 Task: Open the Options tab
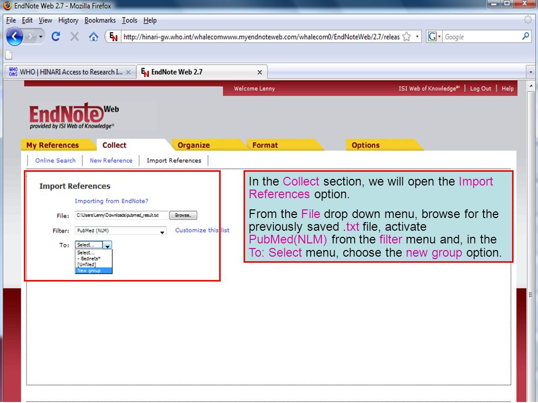tap(366, 145)
